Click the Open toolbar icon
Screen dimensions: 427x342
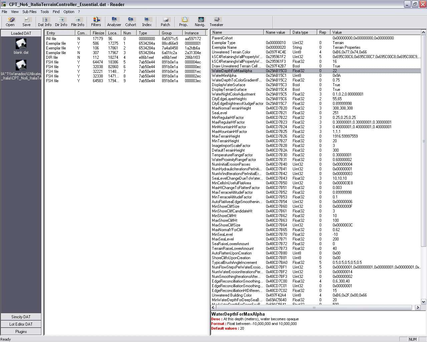(10, 22)
